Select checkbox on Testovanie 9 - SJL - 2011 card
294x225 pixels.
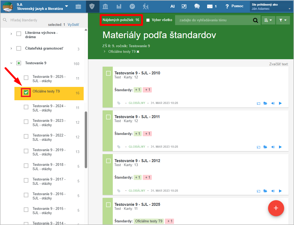click(x=108, y=117)
